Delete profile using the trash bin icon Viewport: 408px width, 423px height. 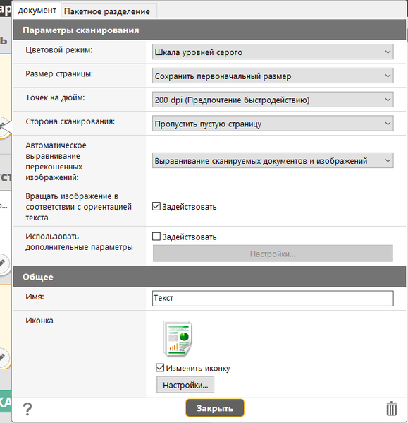click(392, 408)
